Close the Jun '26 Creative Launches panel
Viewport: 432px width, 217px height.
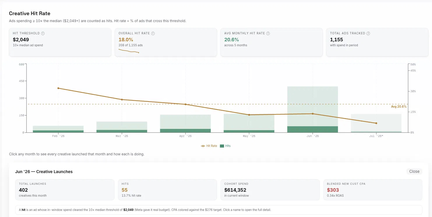tap(414, 171)
